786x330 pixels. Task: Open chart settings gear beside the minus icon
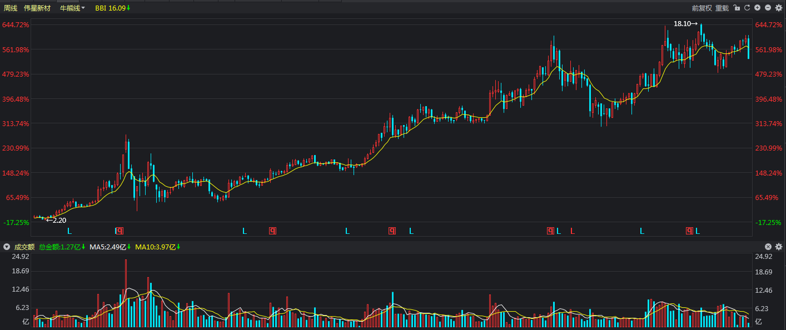(x=778, y=8)
